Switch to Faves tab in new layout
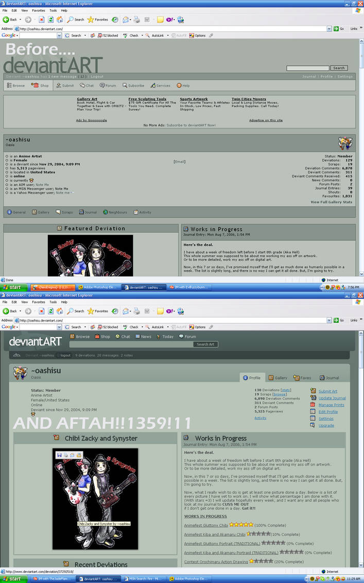This screenshot has width=364, height=583. [x=302, y=378]
